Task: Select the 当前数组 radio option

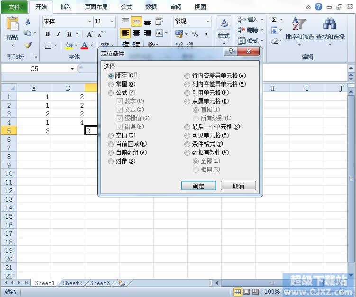Action: (111, 153)
